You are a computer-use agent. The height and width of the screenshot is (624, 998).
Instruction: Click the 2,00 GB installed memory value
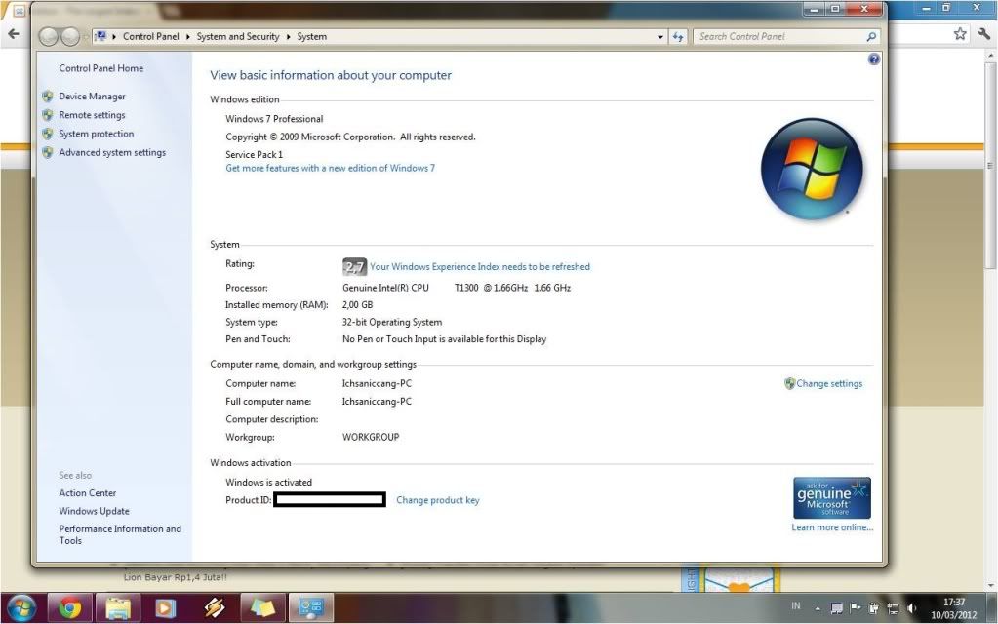tap(358, 304)
